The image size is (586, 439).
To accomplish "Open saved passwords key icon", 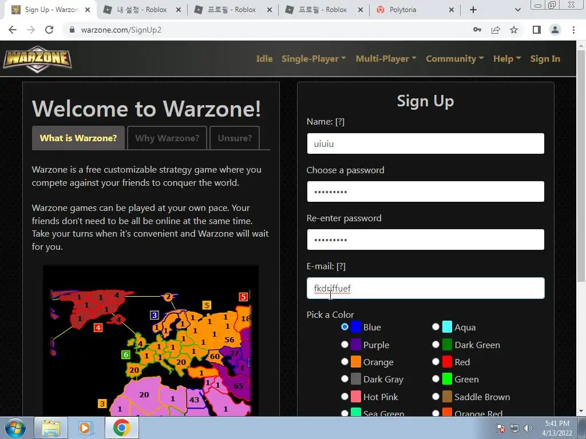I will point(477,30).
